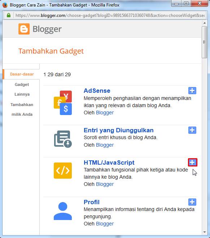
Task: Click Blogger author link under Profil
Action: (105, 224)
